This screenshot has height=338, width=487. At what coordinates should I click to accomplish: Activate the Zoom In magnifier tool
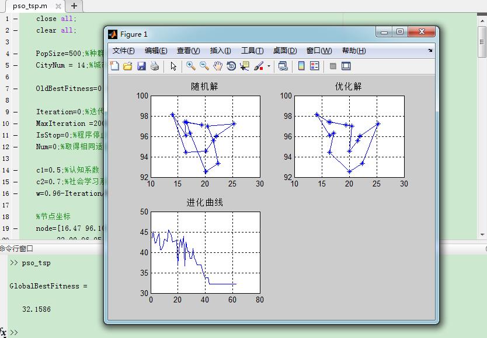[191, 66]
